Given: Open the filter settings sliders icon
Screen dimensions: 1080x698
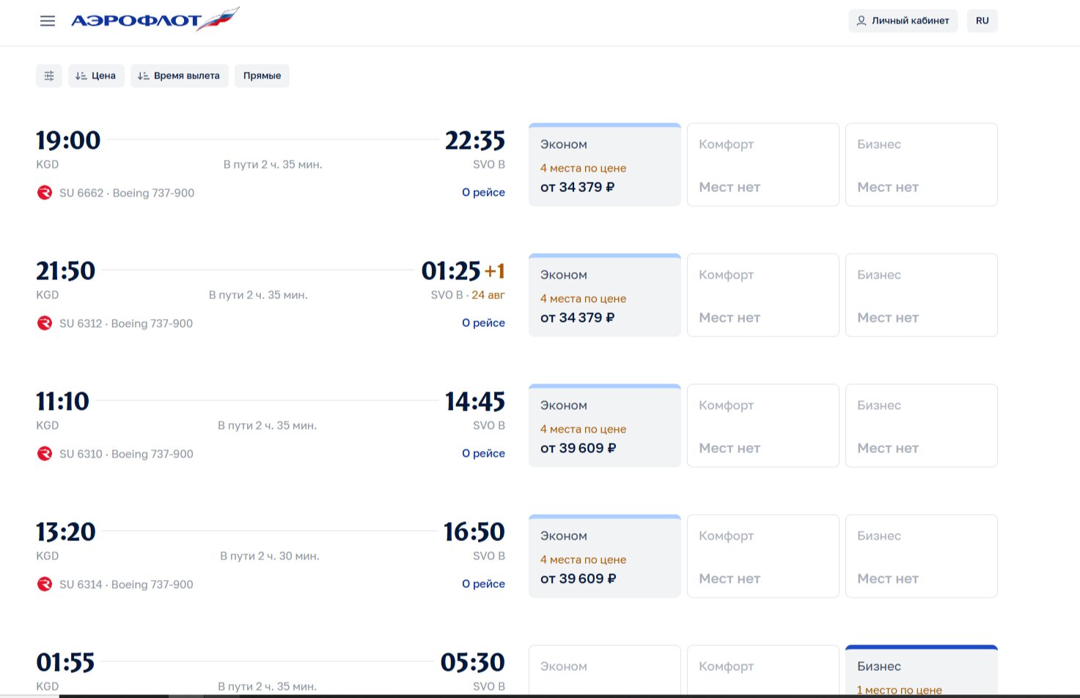Looking at the screenshot, I should tap(49, 76).
